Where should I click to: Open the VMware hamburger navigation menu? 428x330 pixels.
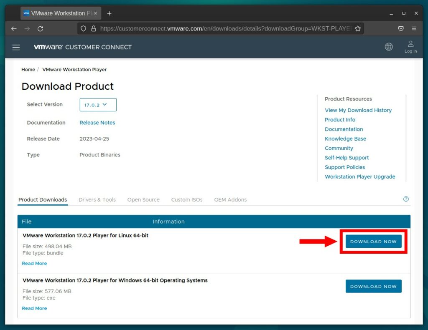[x=16, y=48]
